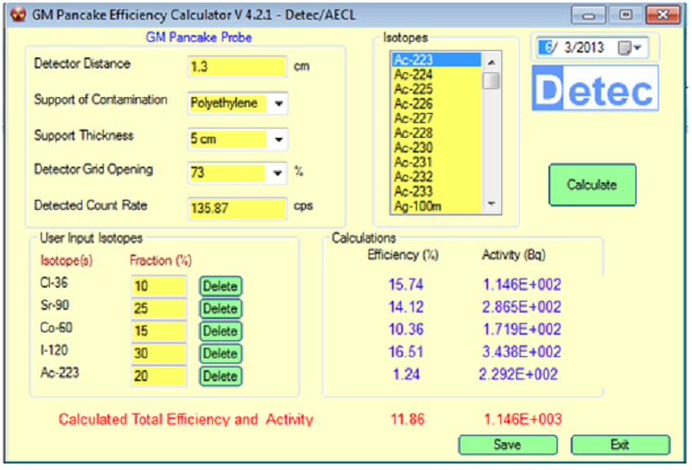Click activity value 2.292E+002
Viewport: 692px width, 470px height.
518,375
